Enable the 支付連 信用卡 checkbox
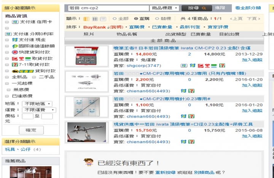The image size is (274, 178). [x=7, y=22]
